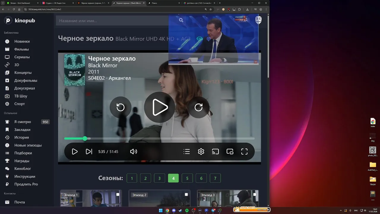
Task: Select season 2
Action: coord(145,178)
